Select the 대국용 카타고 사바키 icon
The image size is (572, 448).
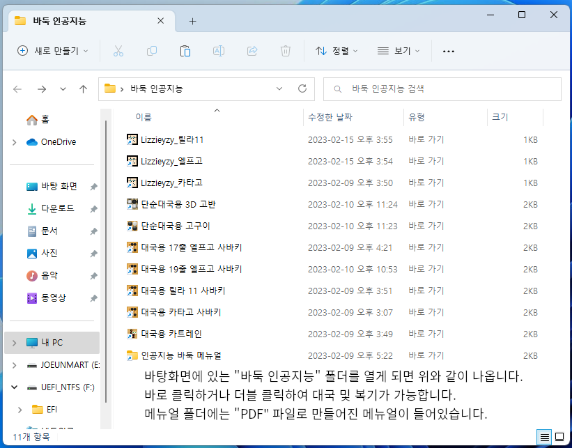[132, 312]
